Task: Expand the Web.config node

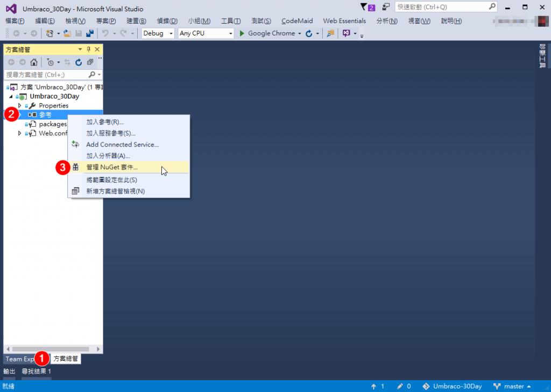Action: (20, 133)
